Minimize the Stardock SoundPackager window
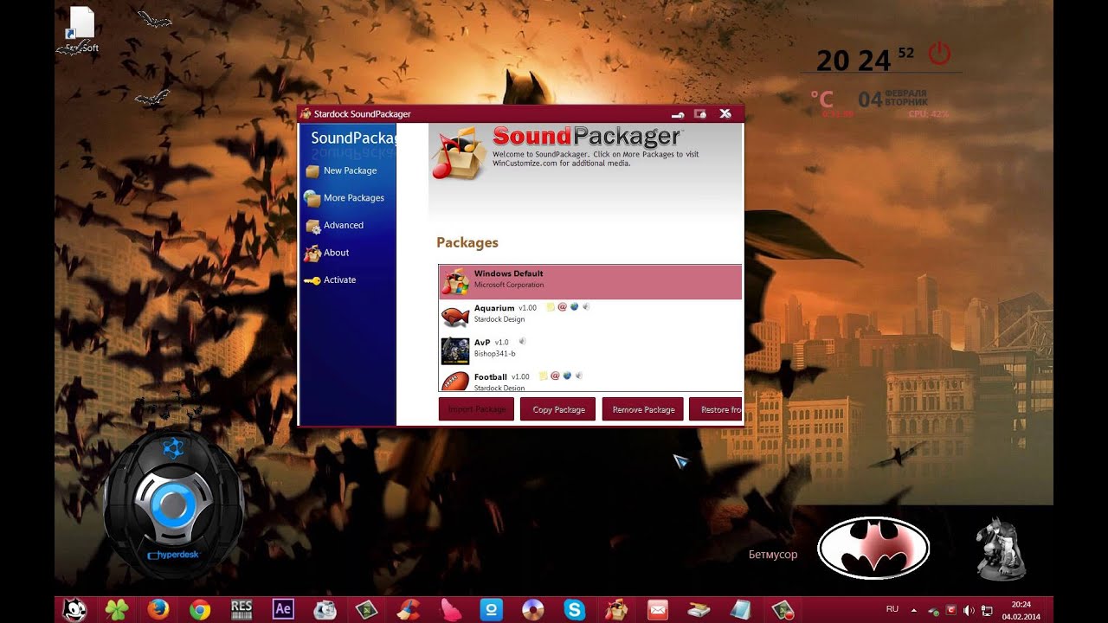 [x=678, y=114]
